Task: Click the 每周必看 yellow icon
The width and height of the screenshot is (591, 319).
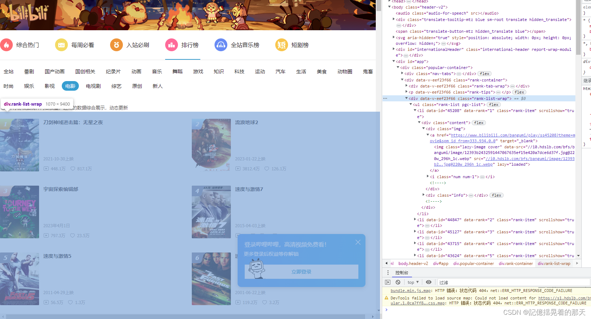Action: [x=61, y=45]
